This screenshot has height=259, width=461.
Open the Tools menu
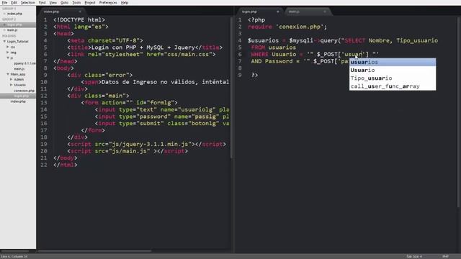click(76, 2)
